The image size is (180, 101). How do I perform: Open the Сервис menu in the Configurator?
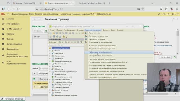click(x=105, y=30)
